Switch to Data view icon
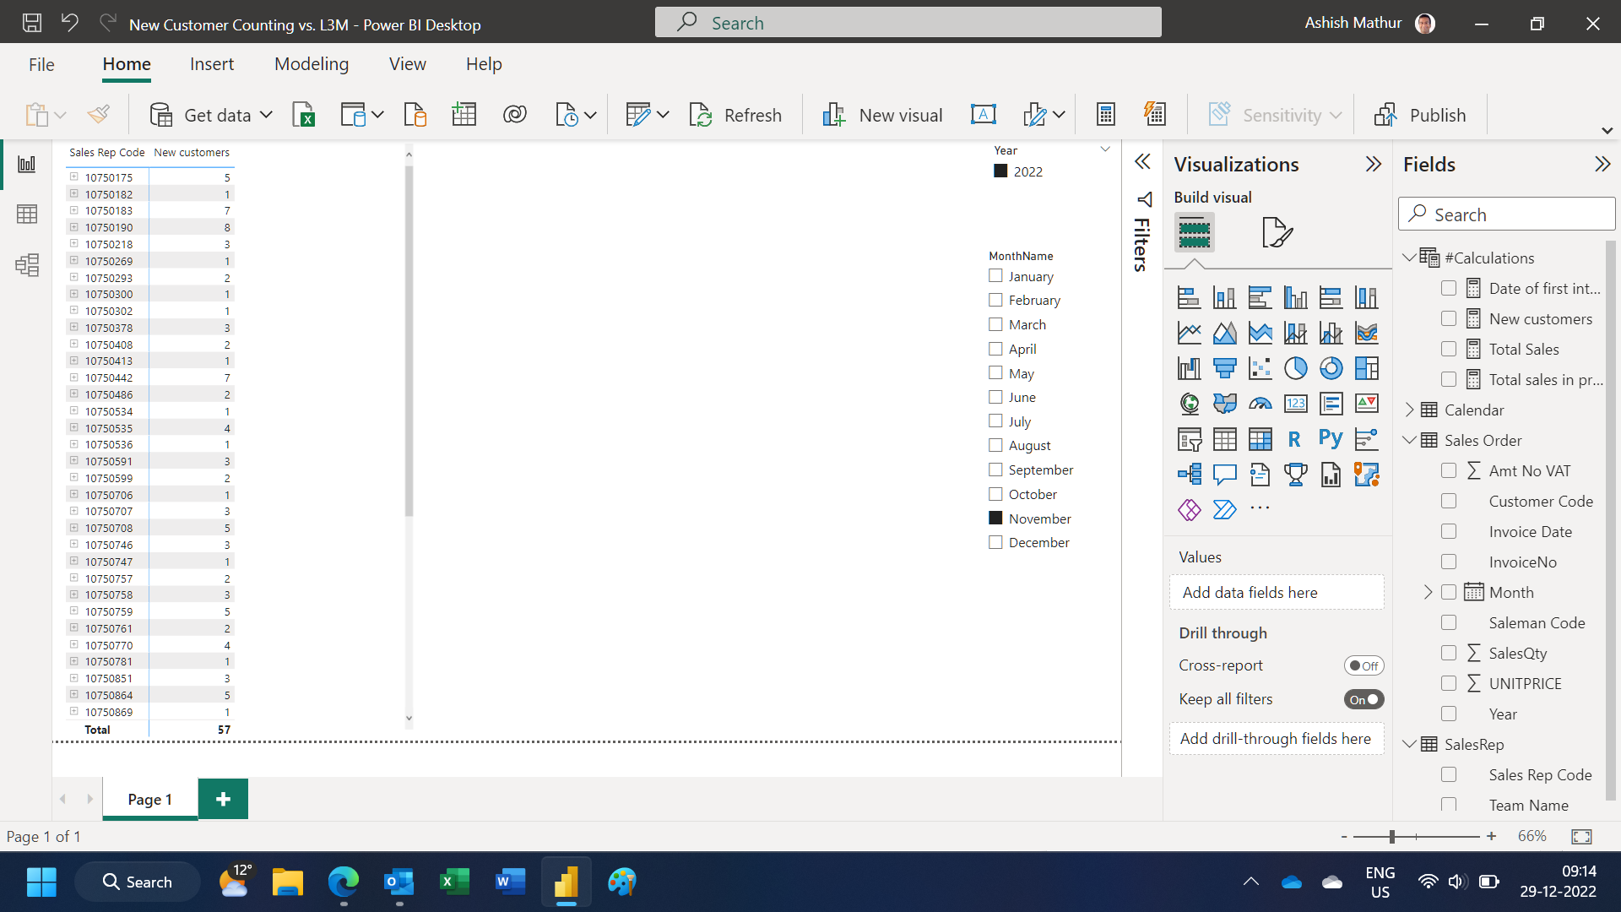This screenshot has height=912, width=1621. click(27, 214)
